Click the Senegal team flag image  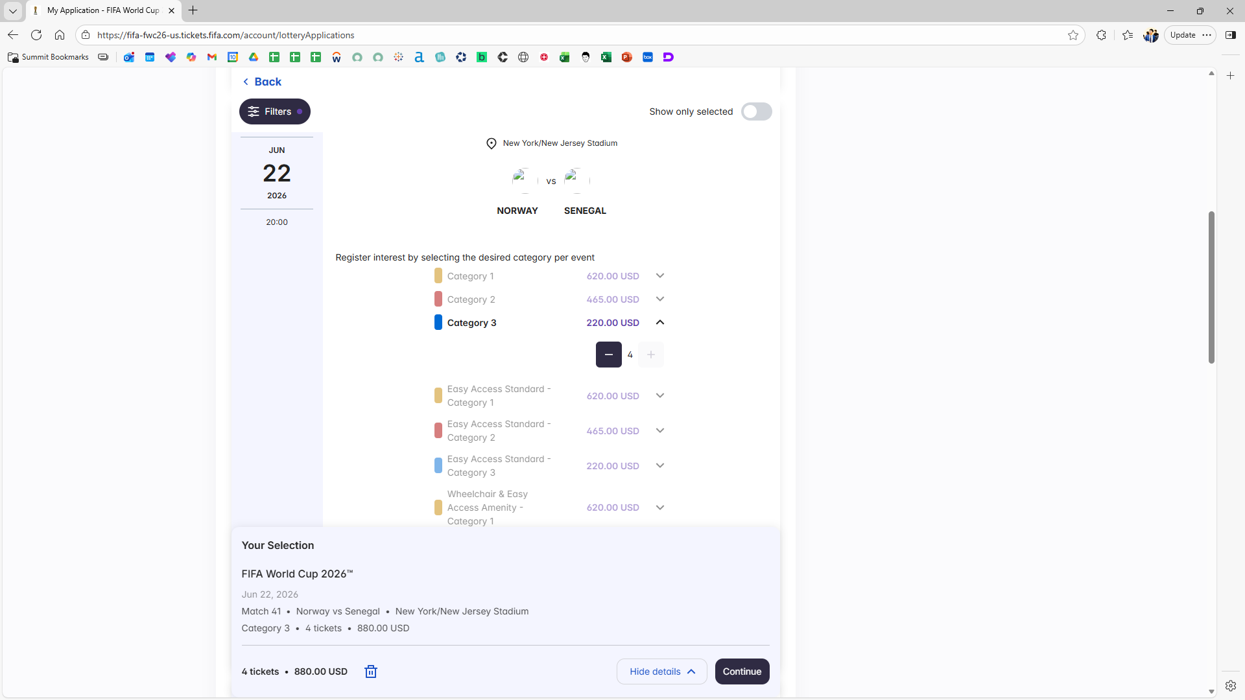pos(577,181)
